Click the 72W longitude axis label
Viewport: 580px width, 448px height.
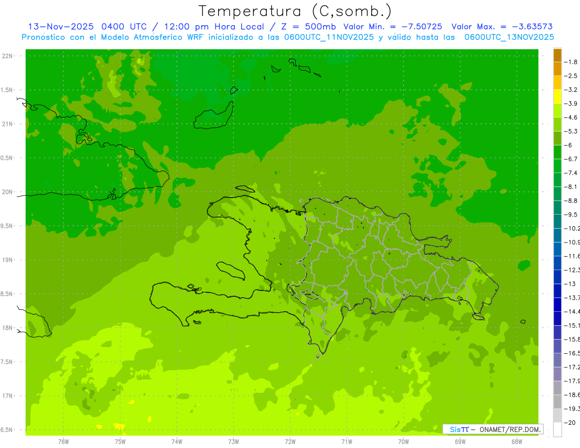[x=290, y=442]
